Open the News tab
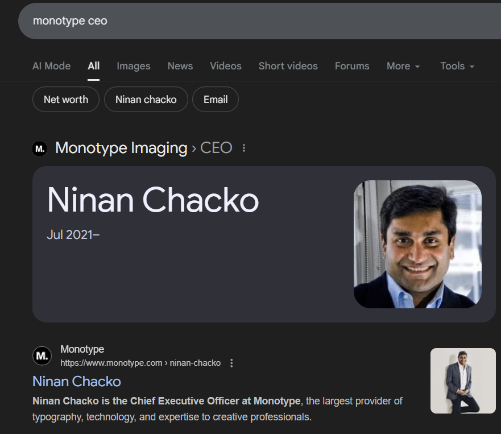The image size is (501, 434). click(180, 66)
